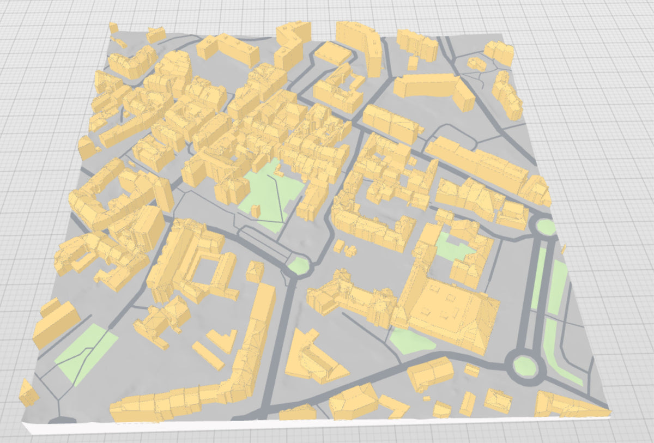Click the green rectangular field at the bottom left
The width and height of the screenshot is (654, 443).
click(x=87, y=353)
